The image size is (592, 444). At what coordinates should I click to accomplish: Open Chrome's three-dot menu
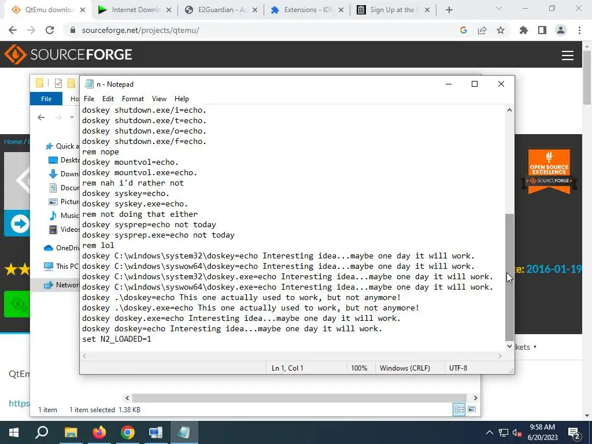coord(579,30)
